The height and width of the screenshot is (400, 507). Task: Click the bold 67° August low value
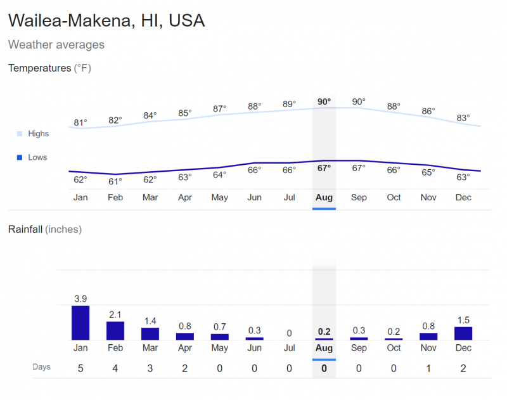324,168
